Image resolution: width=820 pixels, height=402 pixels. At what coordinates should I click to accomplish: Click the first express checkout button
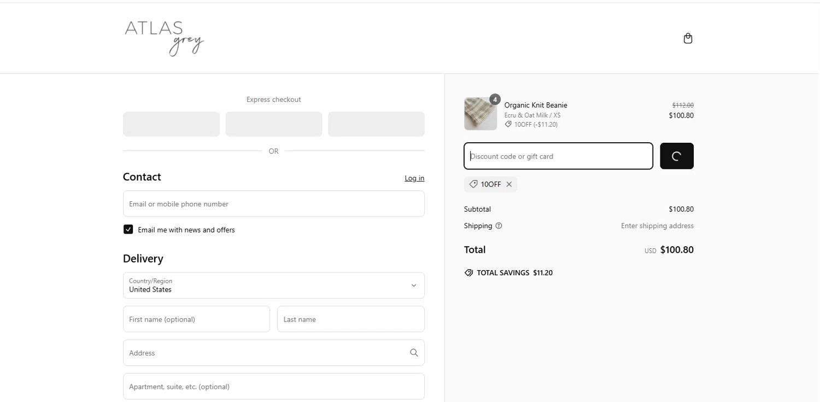(171, 124)
